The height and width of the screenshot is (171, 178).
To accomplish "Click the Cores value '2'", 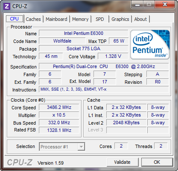I will 121,146.
